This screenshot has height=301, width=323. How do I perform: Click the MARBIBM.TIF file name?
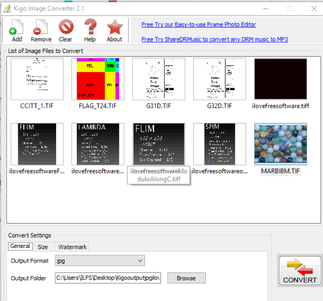coord(280,171)
